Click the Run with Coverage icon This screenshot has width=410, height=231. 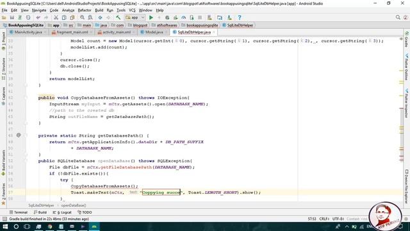pyautogui.click(x=176, y=17)
